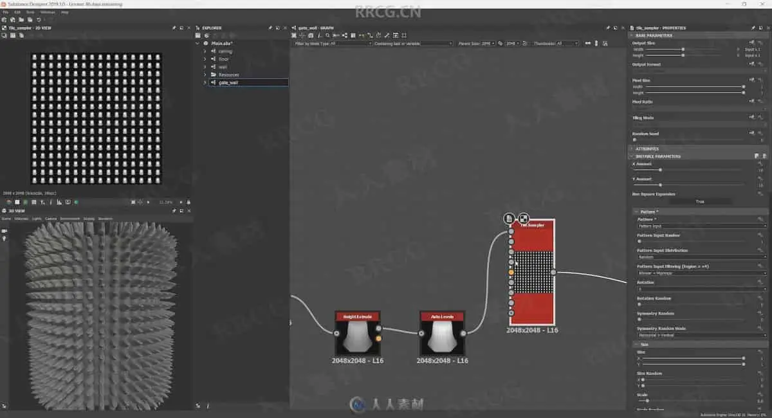Open Pattern Input Filtering dropdown

(702, 273)
